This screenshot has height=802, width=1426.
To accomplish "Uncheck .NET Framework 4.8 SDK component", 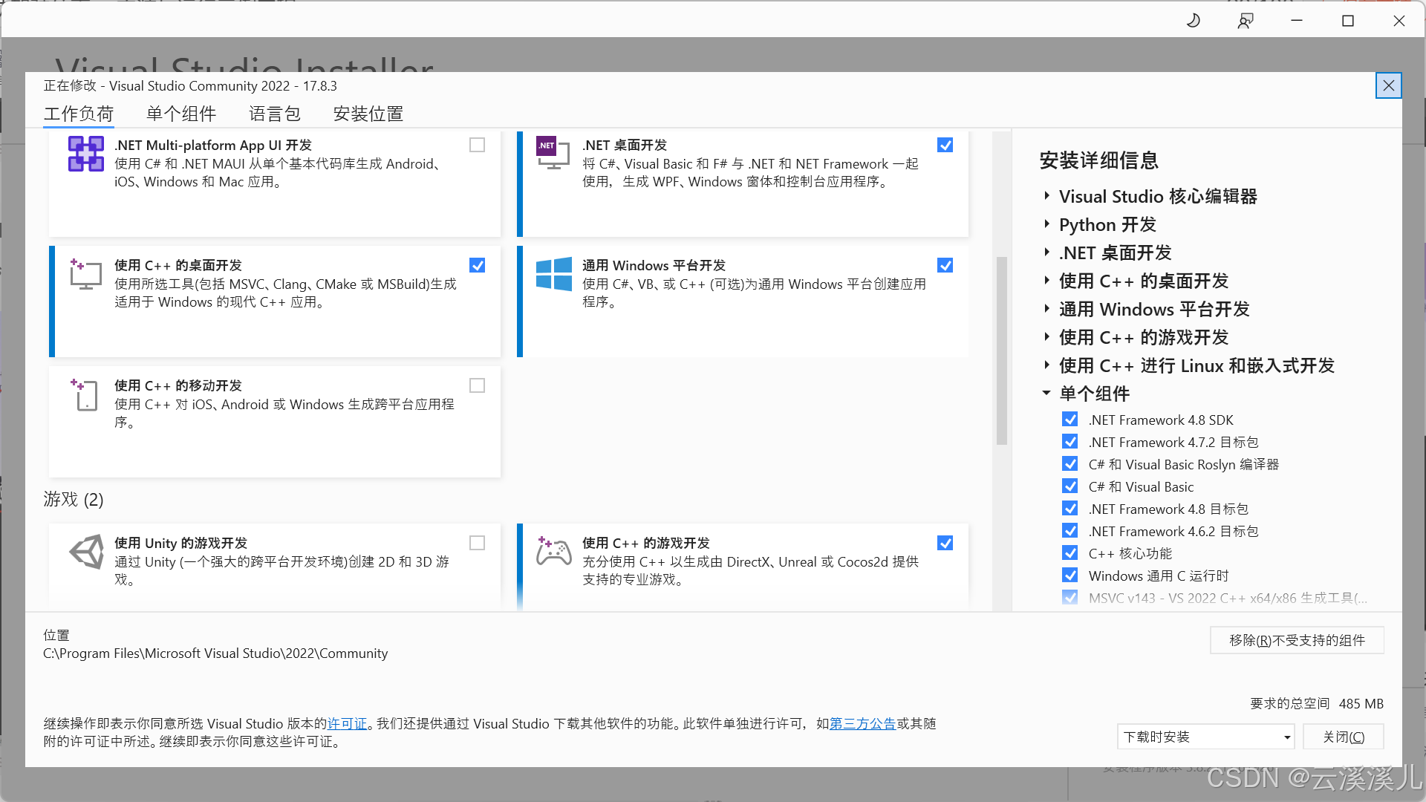I will [x=1069, y=420].
